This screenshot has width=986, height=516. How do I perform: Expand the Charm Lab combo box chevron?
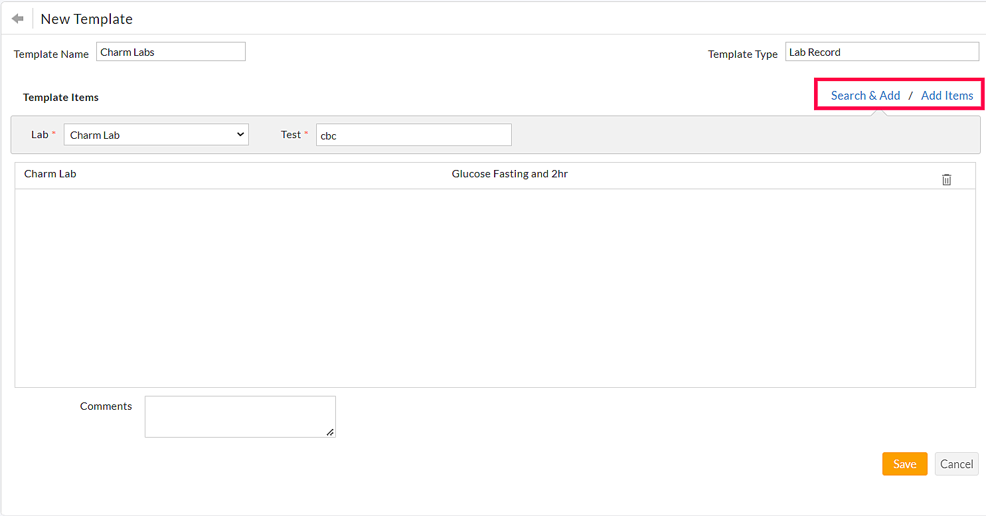pyautogui.click(x=241, y=134)
